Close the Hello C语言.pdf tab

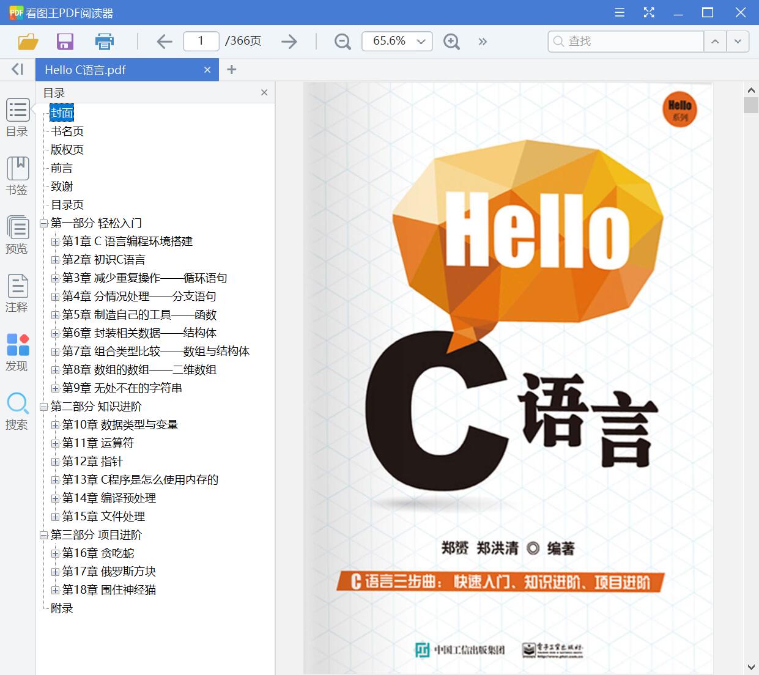207,70
